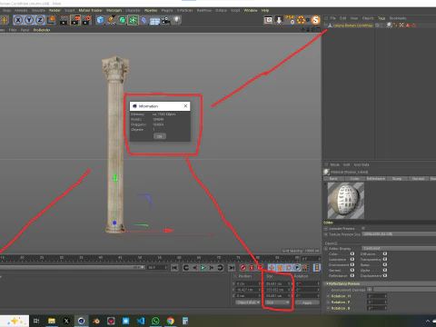Open WhatsApp from the taskbar
This screenshot has height=327, width=436.
coord(155,321)
